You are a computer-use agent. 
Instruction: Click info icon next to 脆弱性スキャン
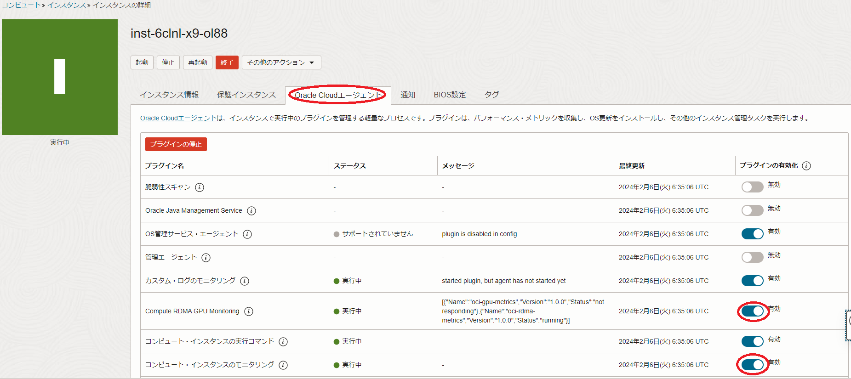(200, 187)
